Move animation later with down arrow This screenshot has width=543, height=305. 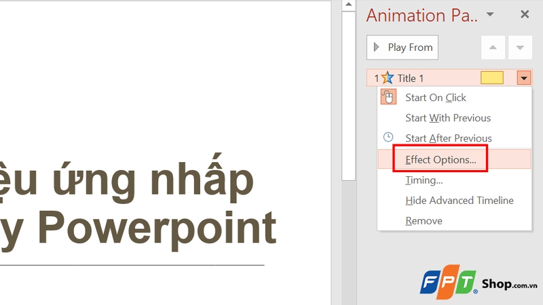[x=520, y=47]
